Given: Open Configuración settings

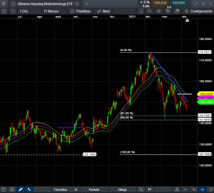Looking at the screenshot, I should [x=198, y=11].
